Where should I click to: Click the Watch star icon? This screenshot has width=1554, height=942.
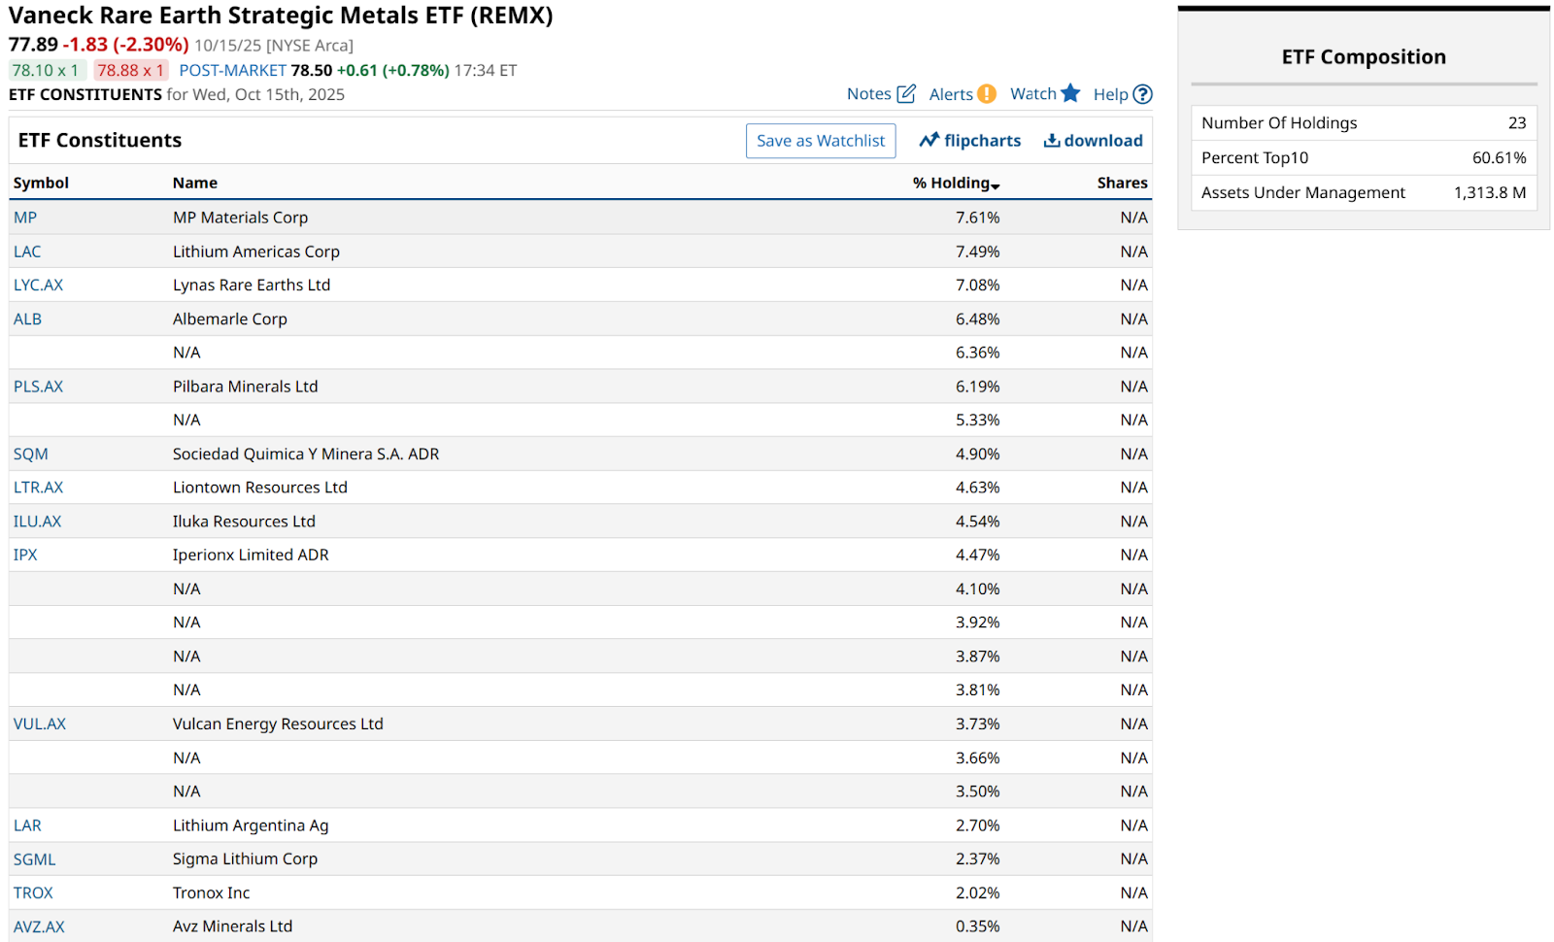[1070, 93]
